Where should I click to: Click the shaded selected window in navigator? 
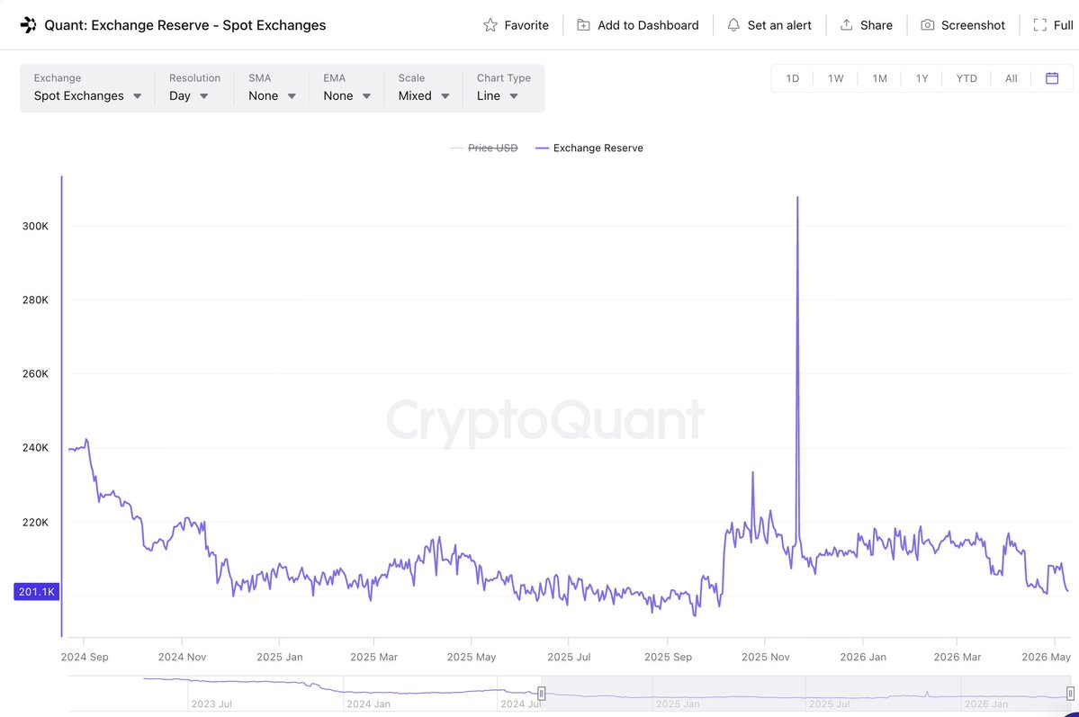805,694
